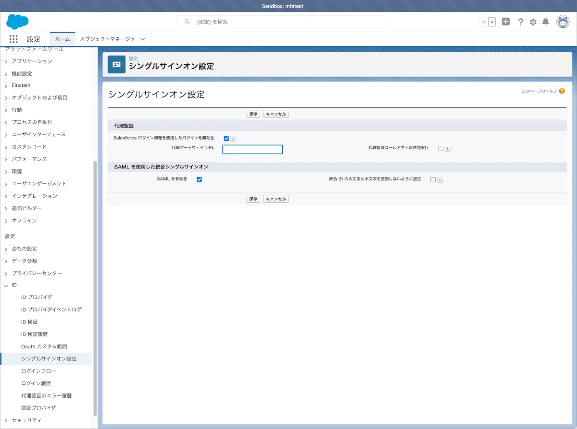Screen dimensions: 577x429
Task: Click info icon beside 代理認証コールアウトの強制実行
Action: [x=447, y=149]
